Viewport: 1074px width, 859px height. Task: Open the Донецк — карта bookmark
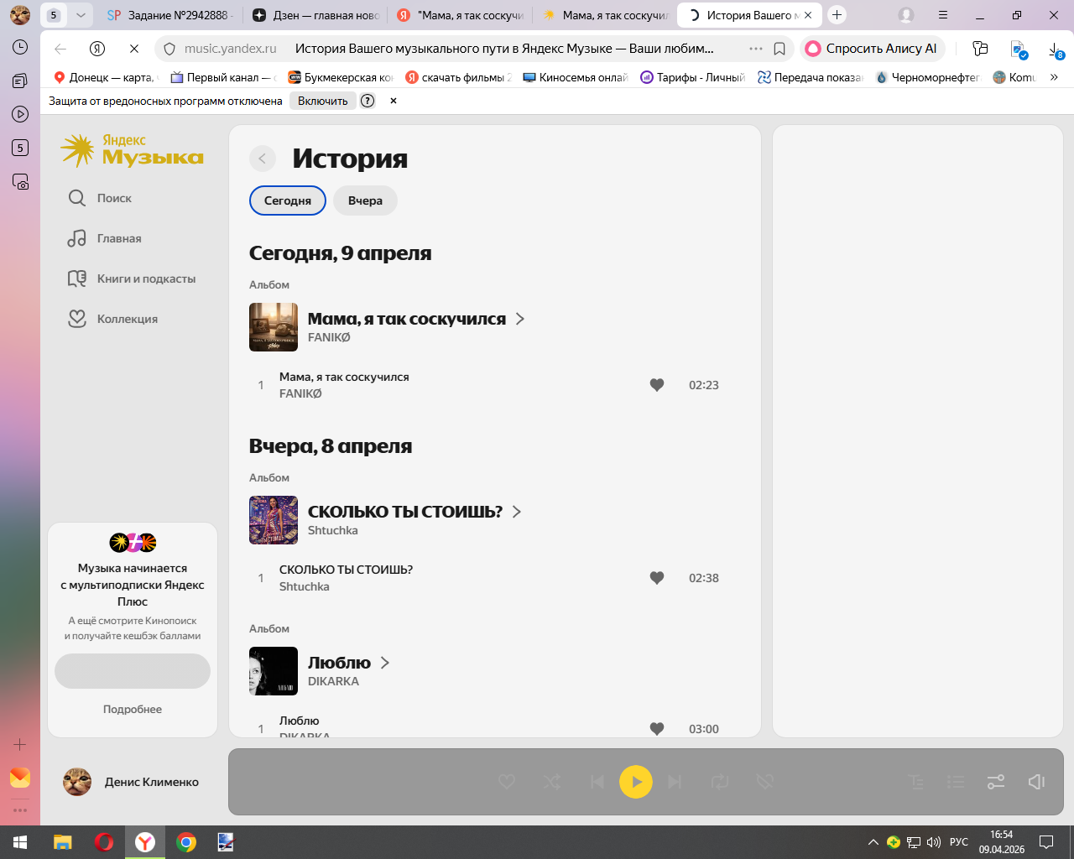[x=105, y=77]
